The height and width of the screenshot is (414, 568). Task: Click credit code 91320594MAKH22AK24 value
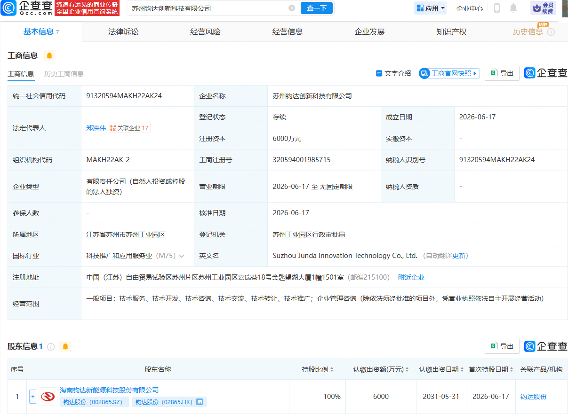pos(124,96)
